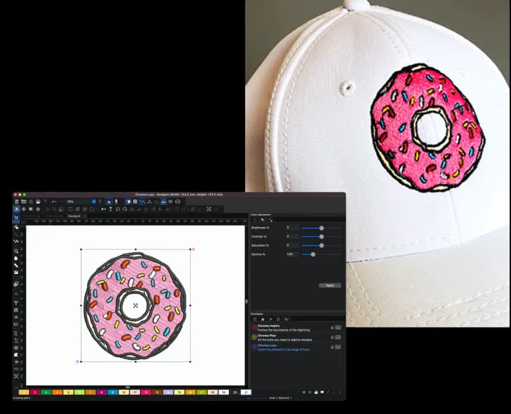Click the button beside Chroma Luxe

tap(338, 347)
